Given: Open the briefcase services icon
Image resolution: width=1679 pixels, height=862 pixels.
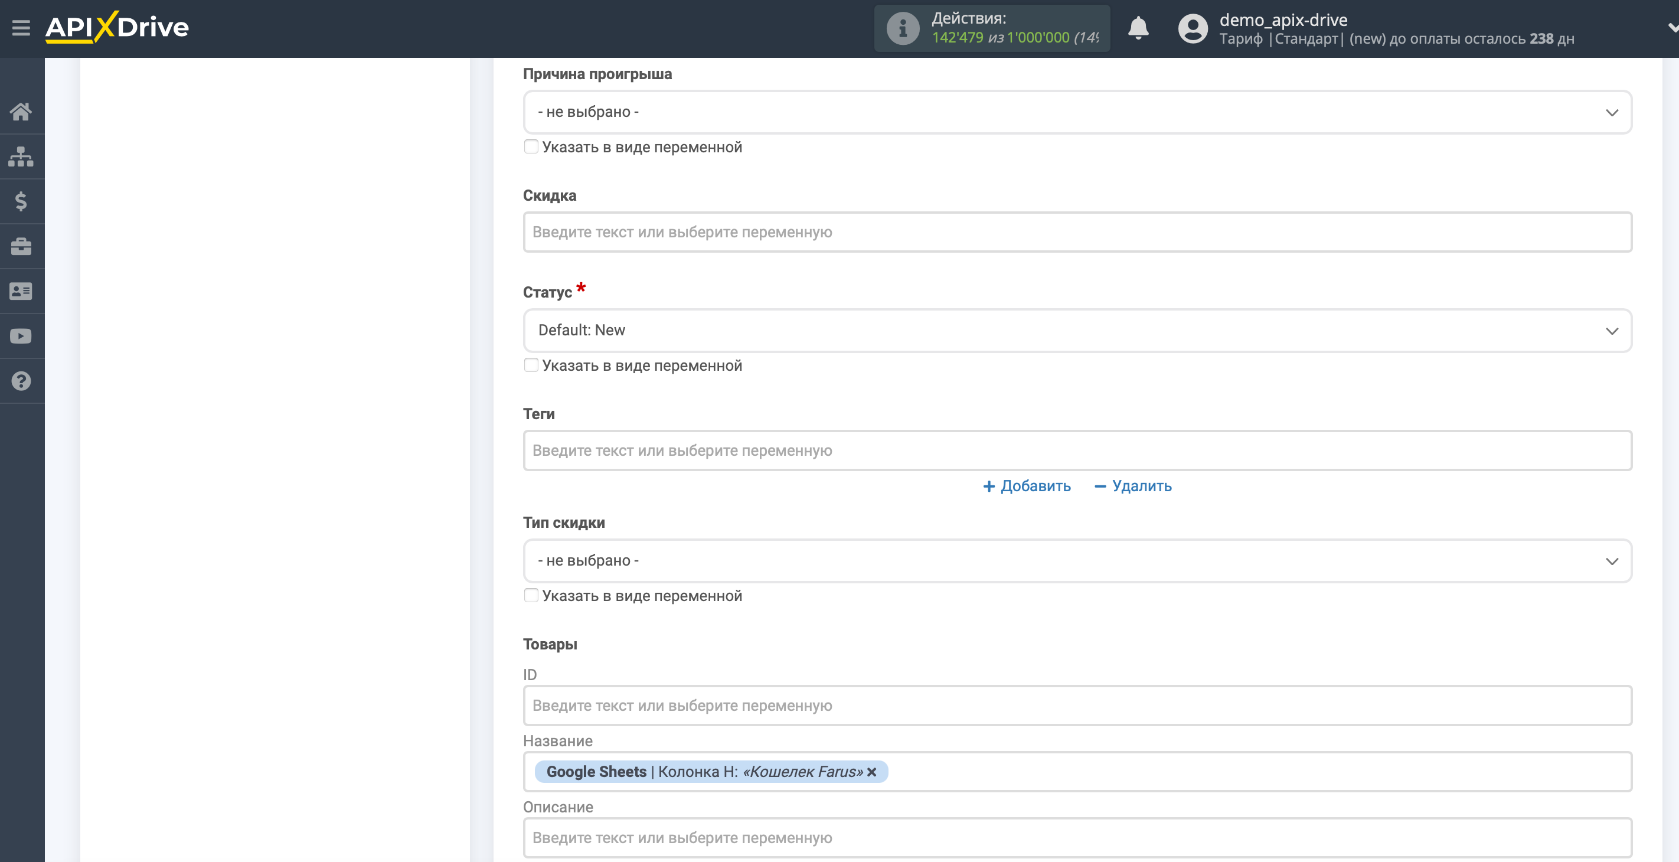Looking at the screenshot, I should coord(21,246).
